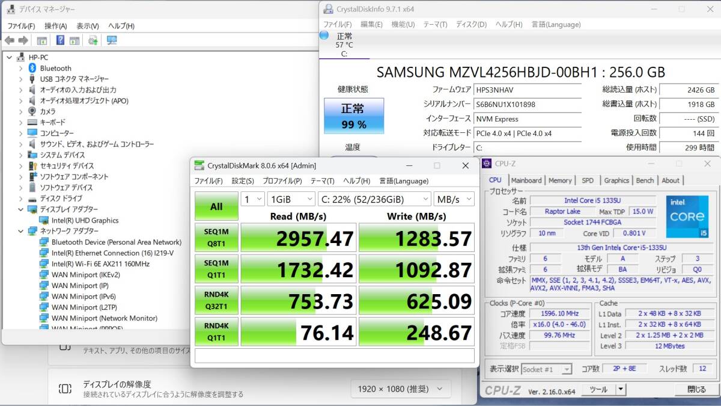Select the セキュリティ デバイス icon

[x=32, y=165]
